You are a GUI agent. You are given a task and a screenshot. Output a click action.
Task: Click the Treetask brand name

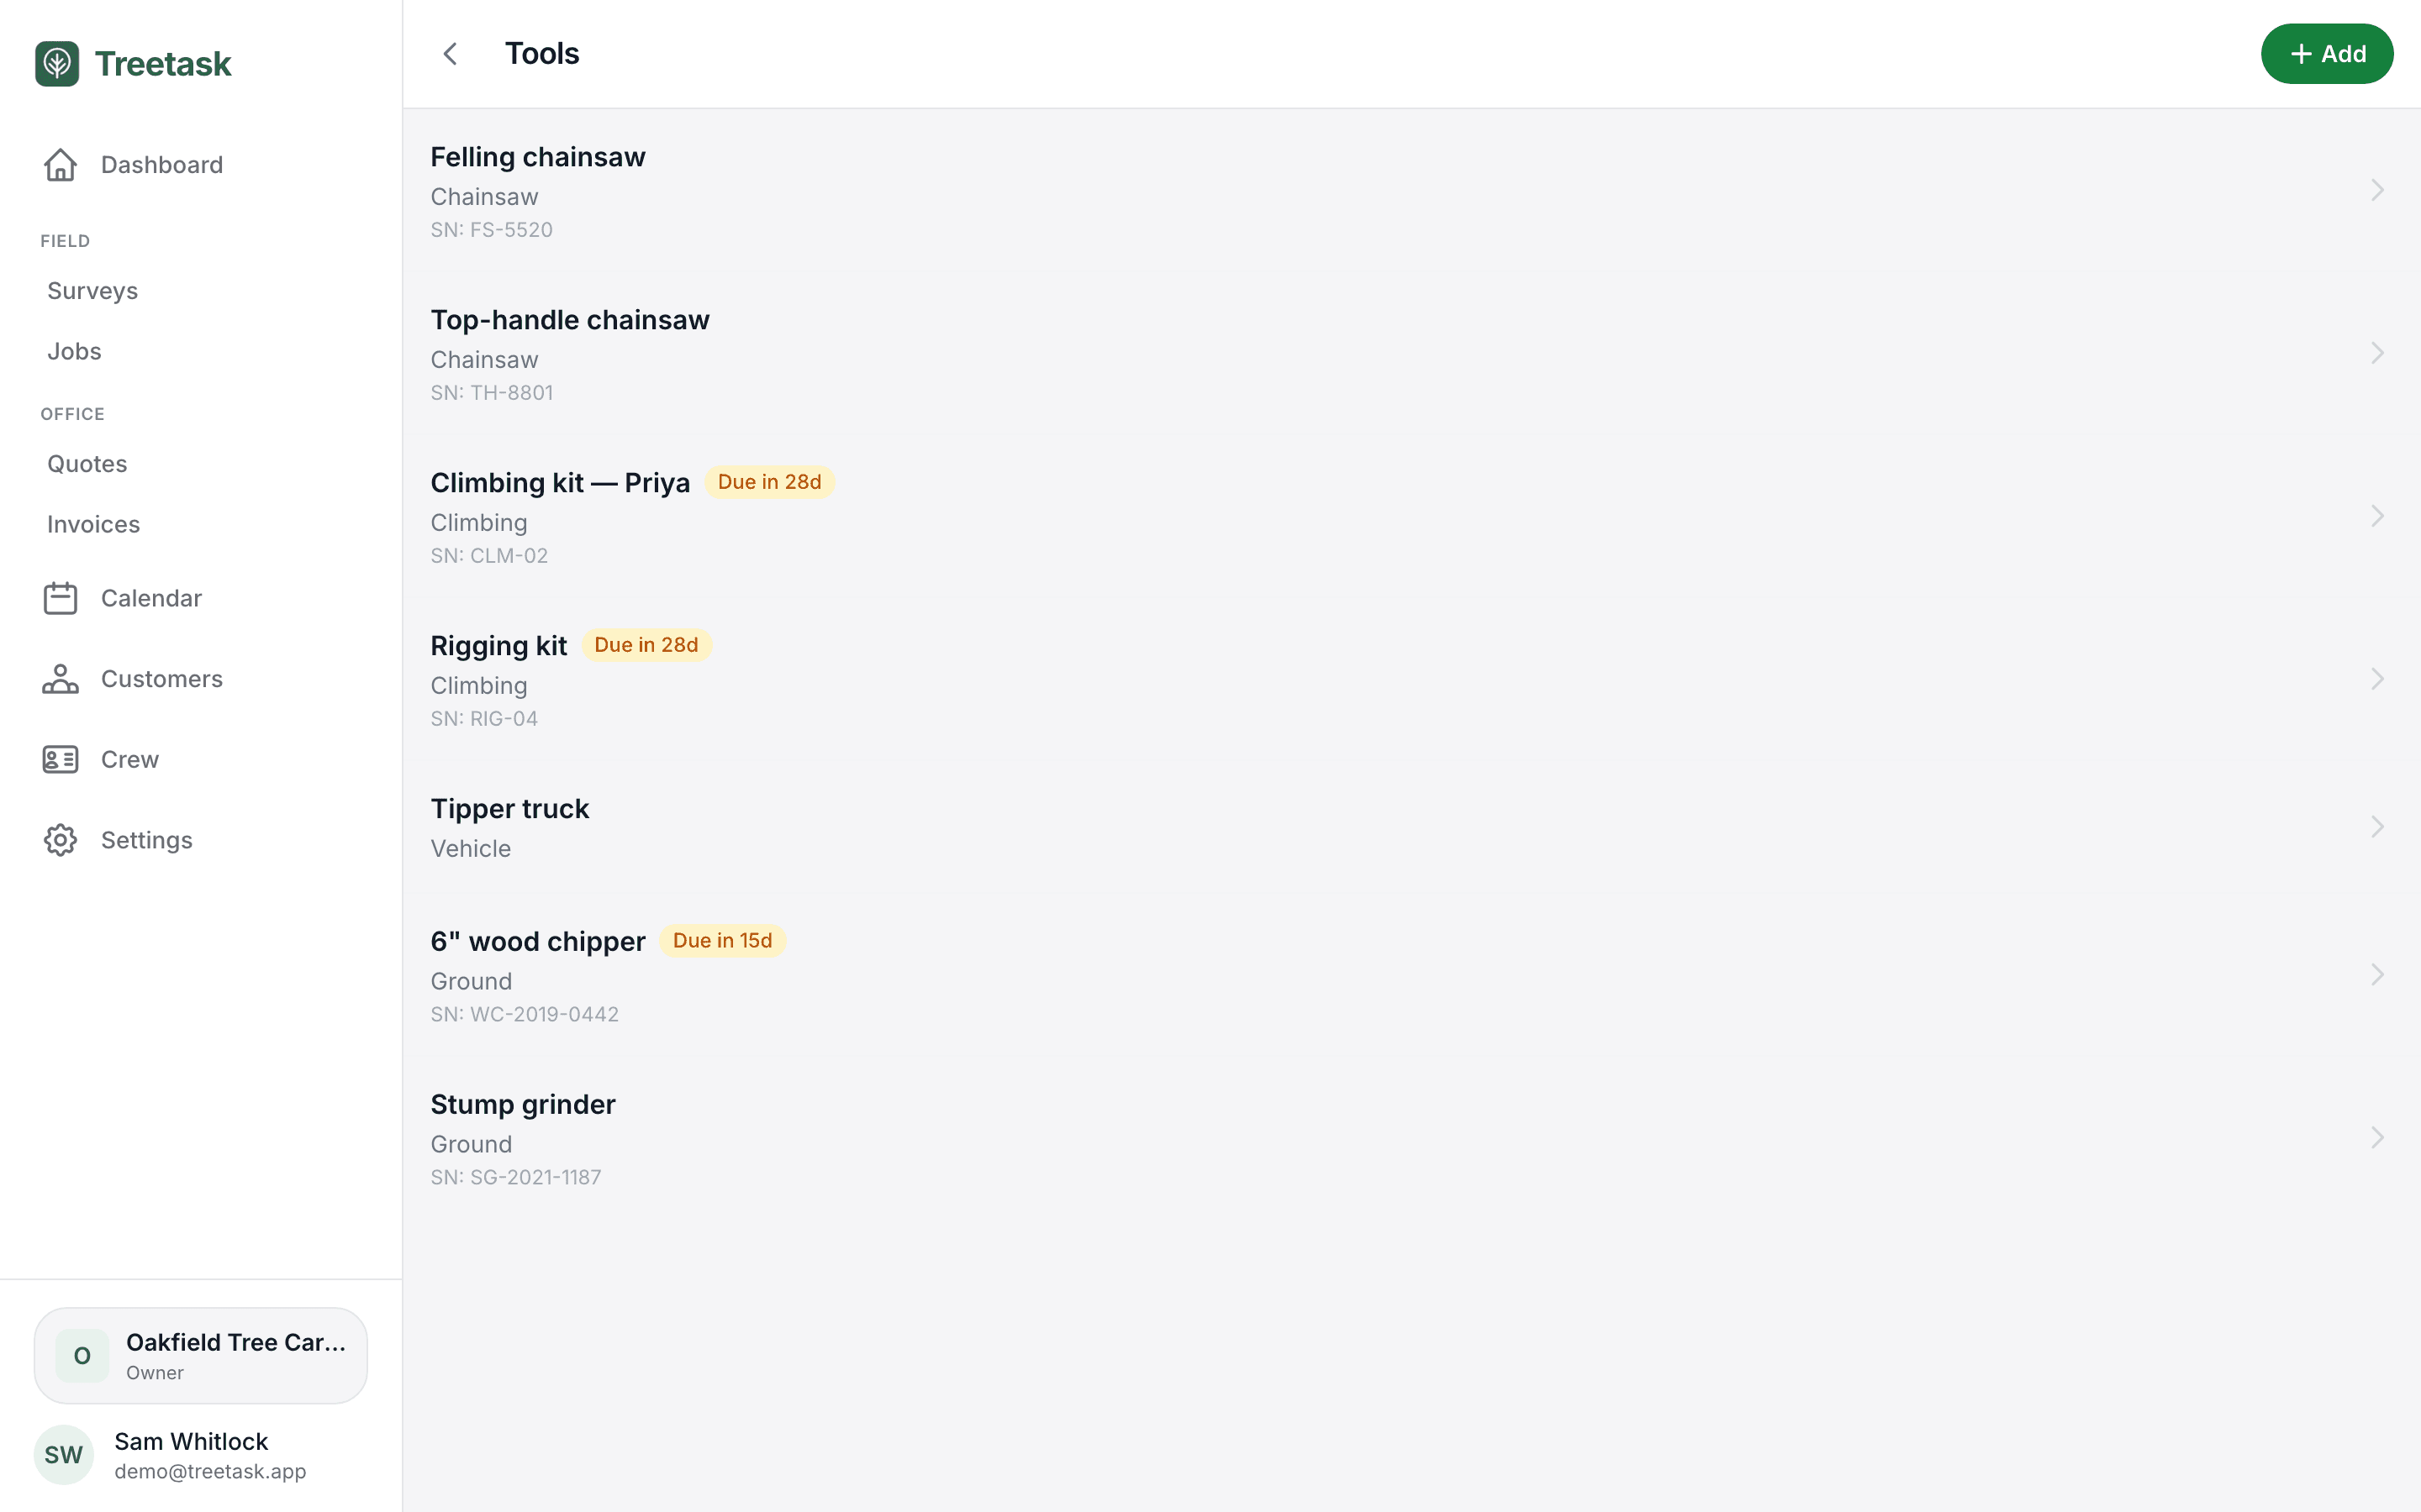[x=163, y=64]
